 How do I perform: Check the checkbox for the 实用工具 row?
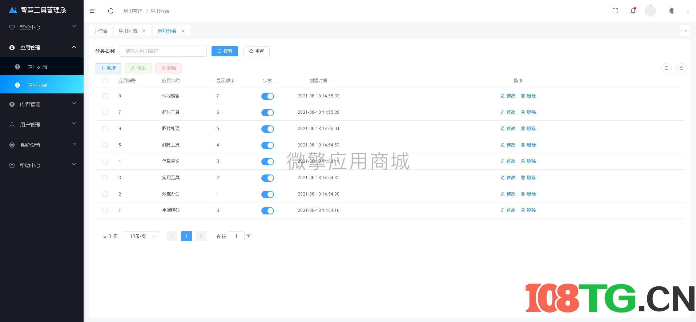(x=105, y=178)
